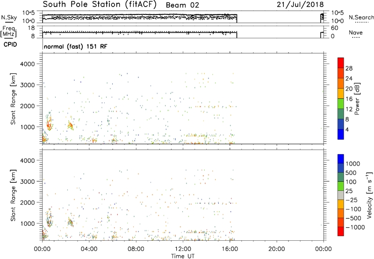
Task: Click the 'Velocity [m s⁻¹]' colorbar title
Action: click(369, 195)
